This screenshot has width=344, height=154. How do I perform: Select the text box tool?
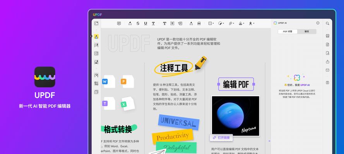click(x=173, y=23)
